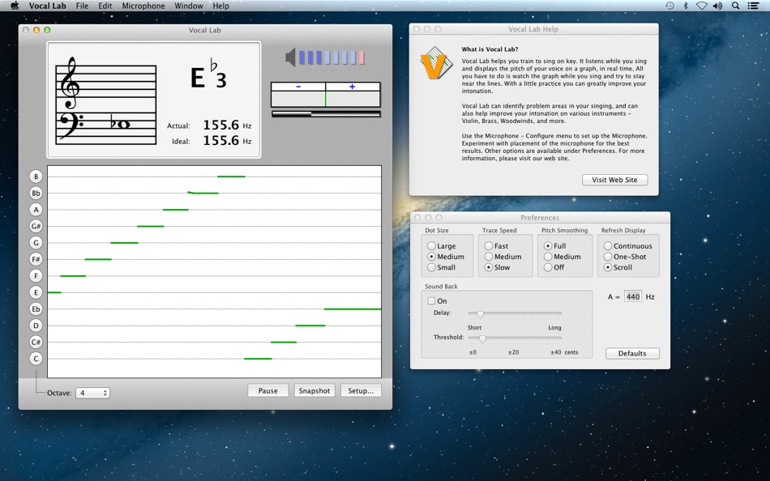This screenshot has height=481, width=770.
Task: Click the B note button
Action: point(36,177)
